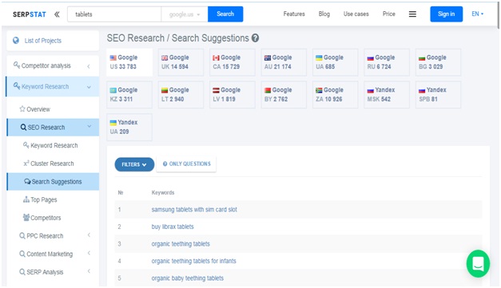This screenshot has height=288, width=501.
Task: Select Google ZA 10 926 database
Action: click(335, 95)
